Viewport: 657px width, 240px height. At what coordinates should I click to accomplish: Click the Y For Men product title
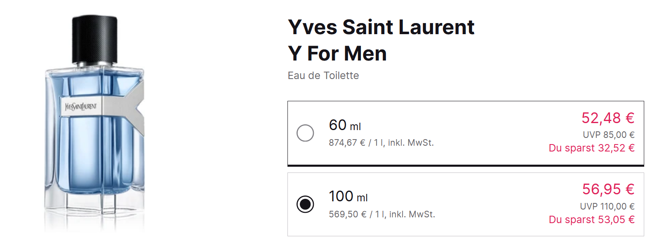click(x=337, y=54)
